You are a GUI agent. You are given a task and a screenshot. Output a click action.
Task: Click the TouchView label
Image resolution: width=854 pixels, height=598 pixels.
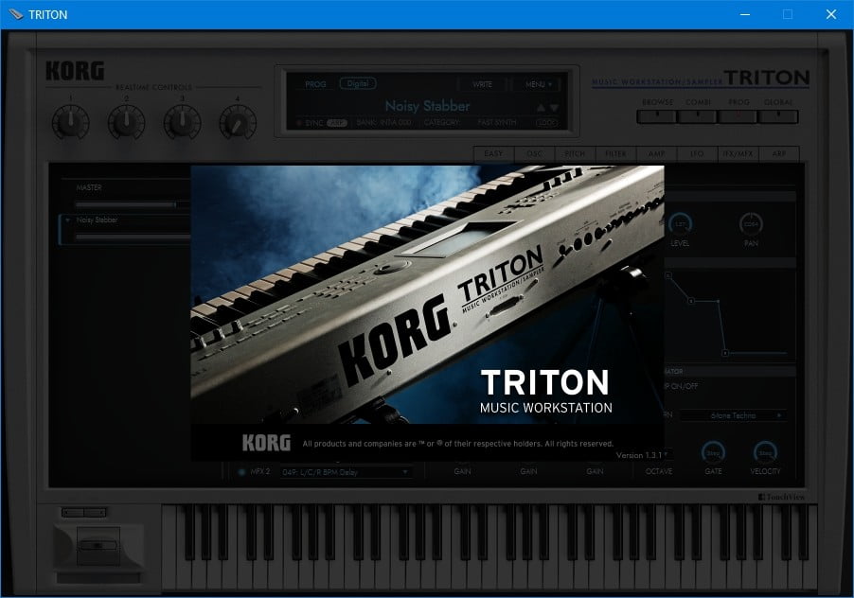click(x=781, y=497)
